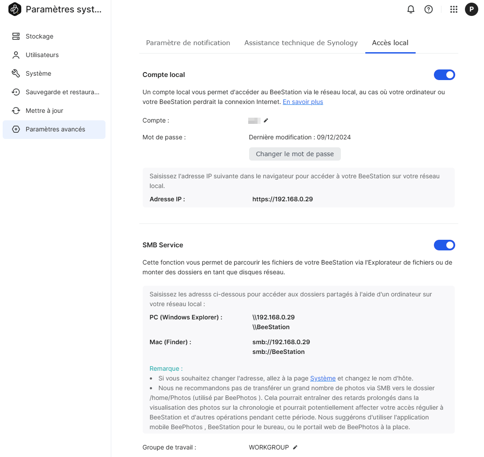Edit the WORKGROUP name pencil icon
The image size is (484, 457).
pyautogui.click(x=295, y=447)
